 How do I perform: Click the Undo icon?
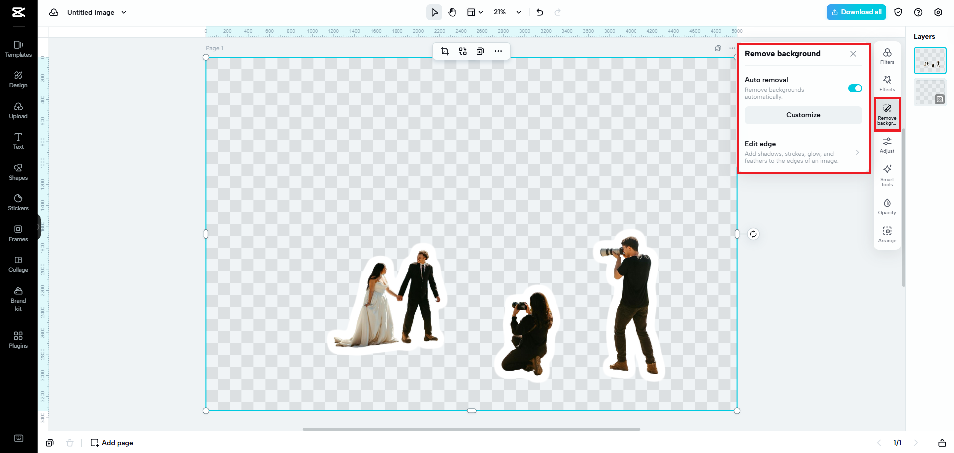[540, 12]
